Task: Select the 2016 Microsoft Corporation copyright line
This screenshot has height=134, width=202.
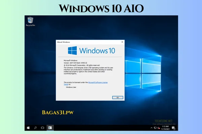Action: pyautogui.click(x=82, y=65)
